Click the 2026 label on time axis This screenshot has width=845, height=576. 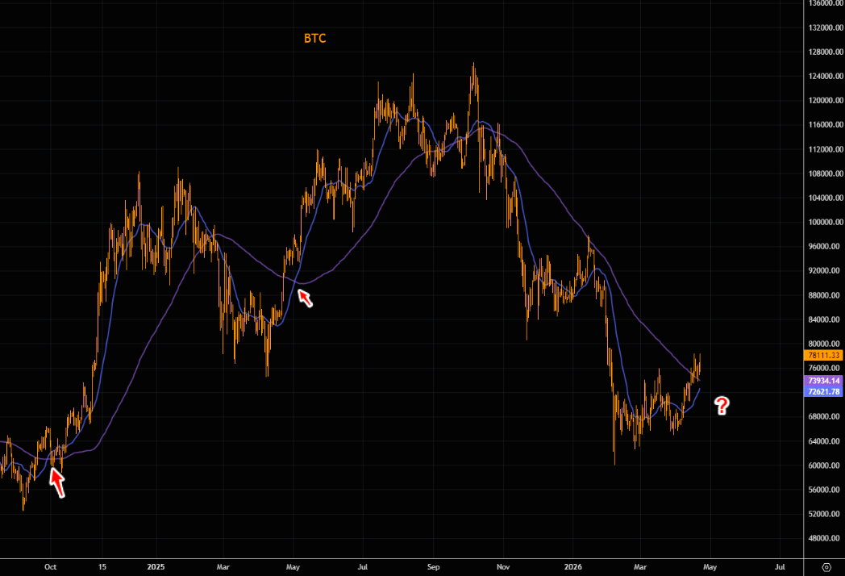[x=572, y=566]
